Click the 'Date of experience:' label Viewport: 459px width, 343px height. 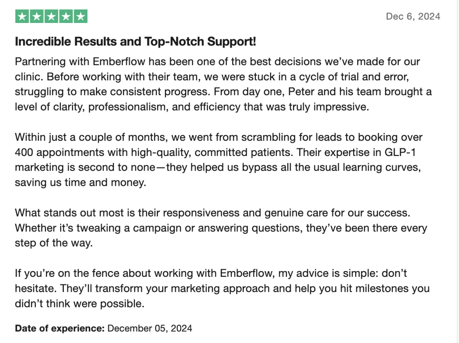click(60, 328)
